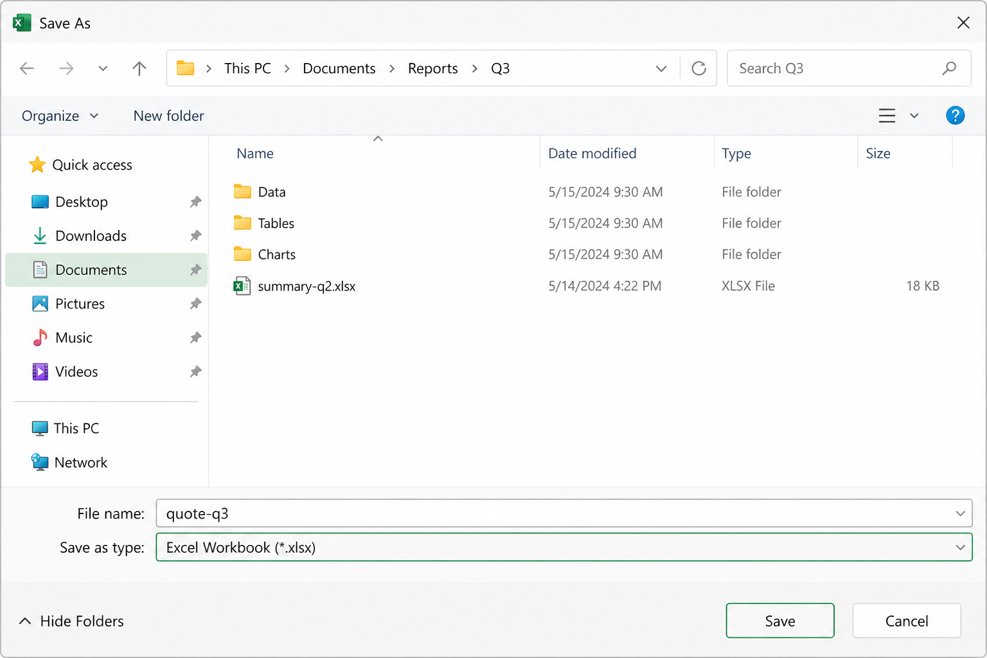
Task: Click the Cancel button
Action: tap(907, 621)
